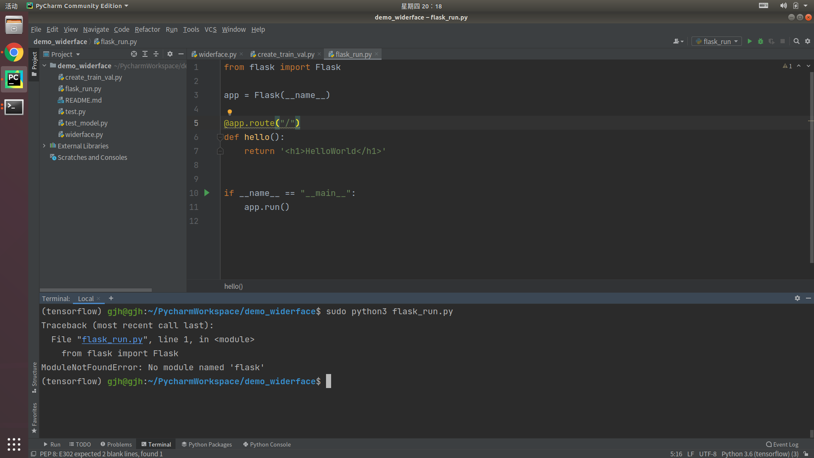The height and width of the screenshot is (458, 814).
Task: Go to next highlighted error arrow
Action: coord(808,66)
